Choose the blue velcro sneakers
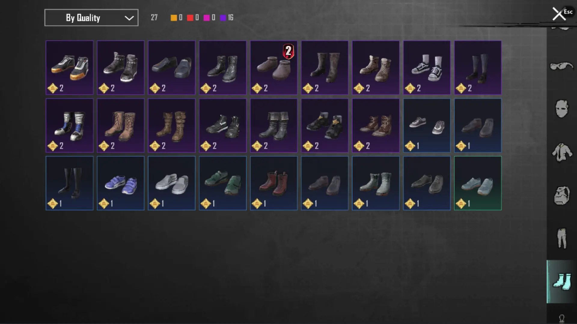The image size is (577, 324). [121, 183]
